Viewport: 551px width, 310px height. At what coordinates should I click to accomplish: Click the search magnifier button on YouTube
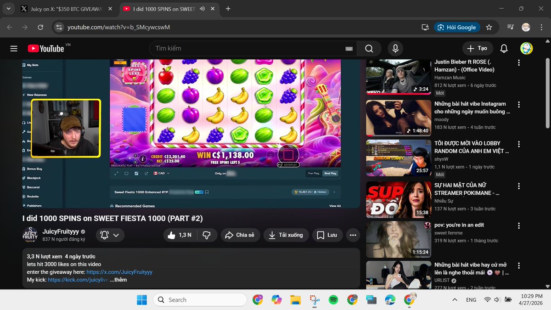click(369, 48)
